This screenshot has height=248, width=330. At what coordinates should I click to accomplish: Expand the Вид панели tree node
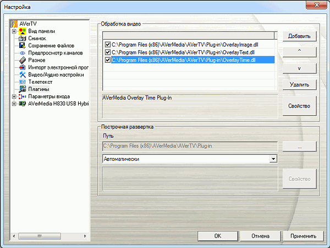tap(14, 31)
